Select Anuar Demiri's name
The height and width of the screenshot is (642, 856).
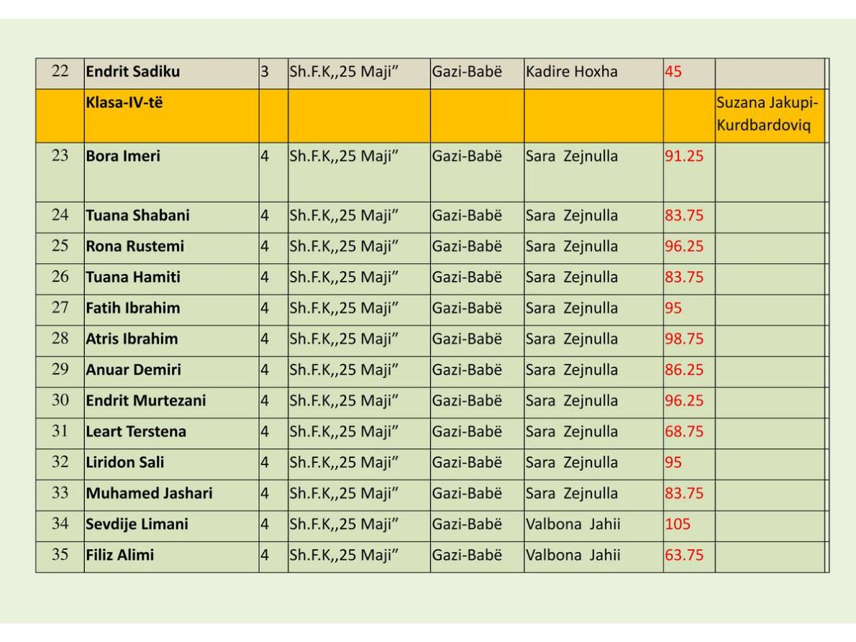tap(133, 370)
